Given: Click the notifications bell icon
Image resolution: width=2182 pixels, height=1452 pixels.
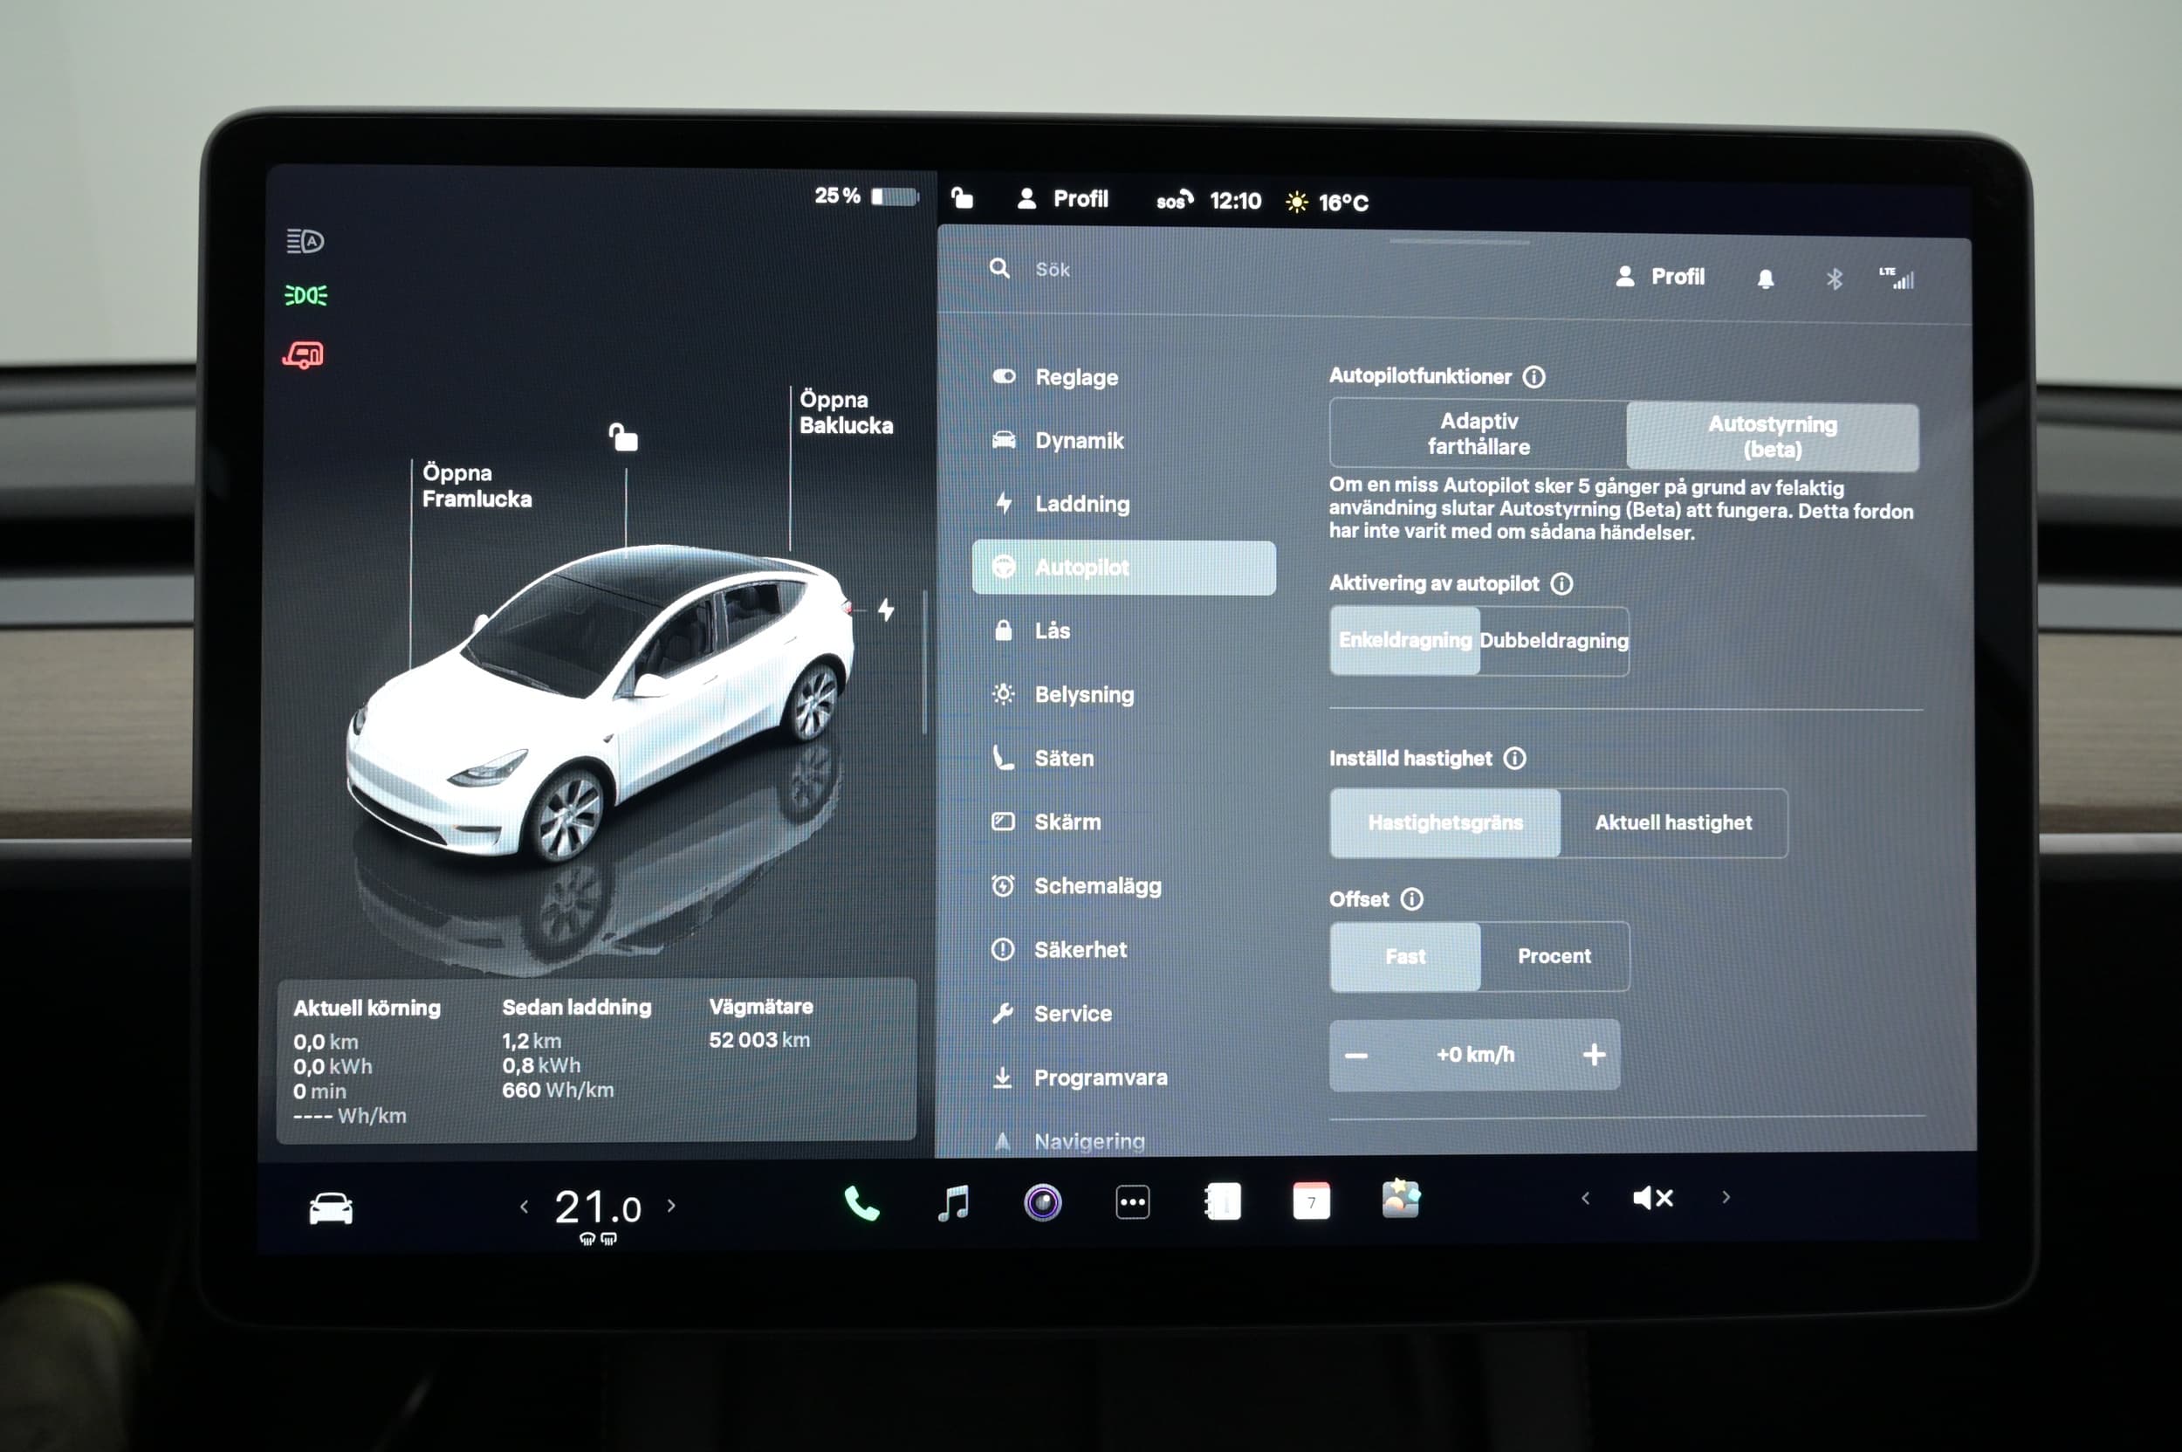Looking at the screenshot, I should (1766, 279).
